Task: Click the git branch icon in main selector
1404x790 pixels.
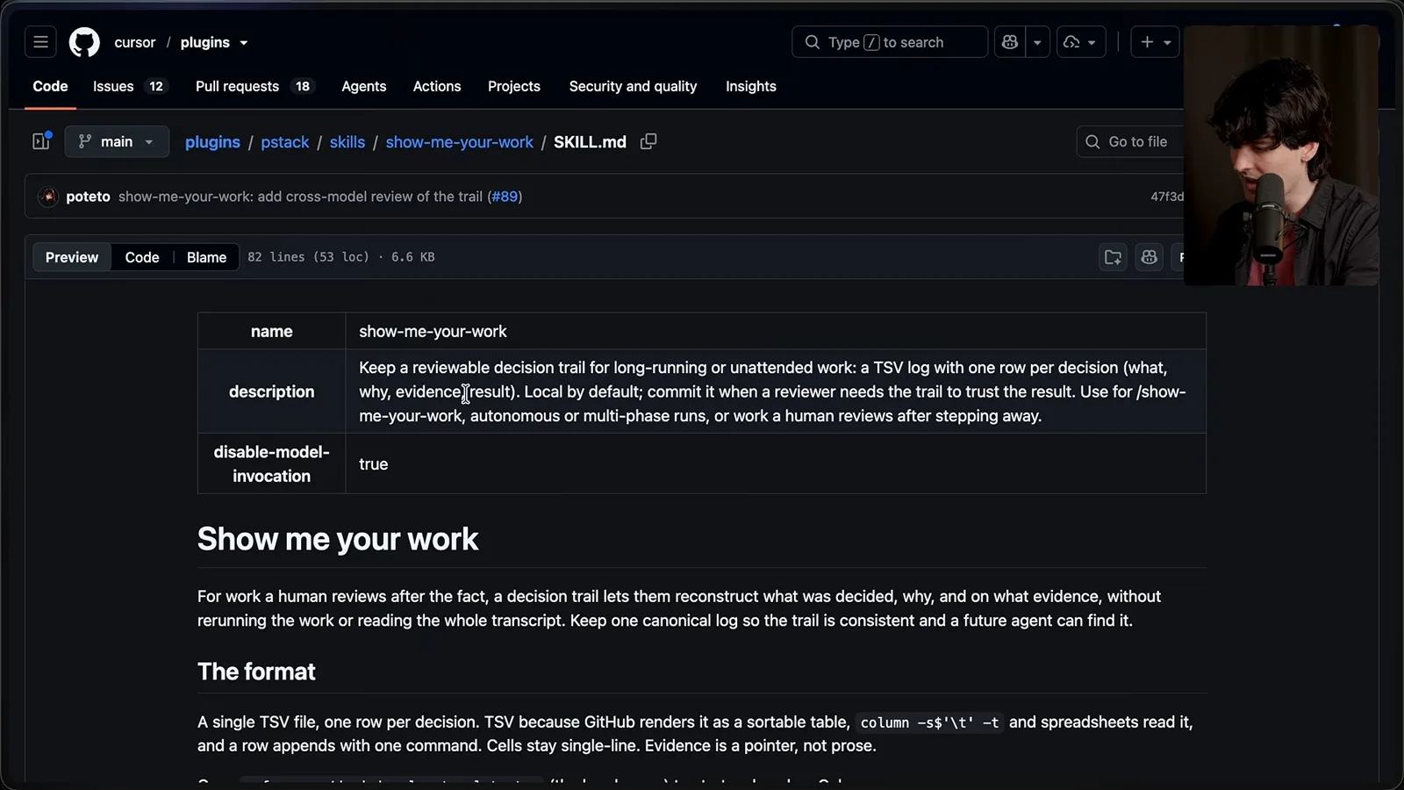Action: [85, 141]
